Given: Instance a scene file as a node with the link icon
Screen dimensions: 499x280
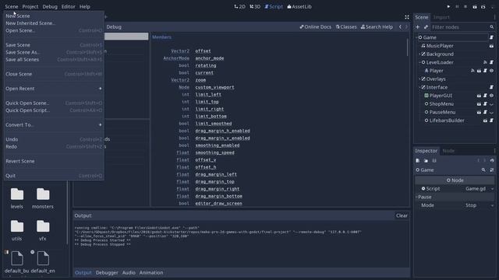Looking at the screenshot, I should [x=426, y=27].
